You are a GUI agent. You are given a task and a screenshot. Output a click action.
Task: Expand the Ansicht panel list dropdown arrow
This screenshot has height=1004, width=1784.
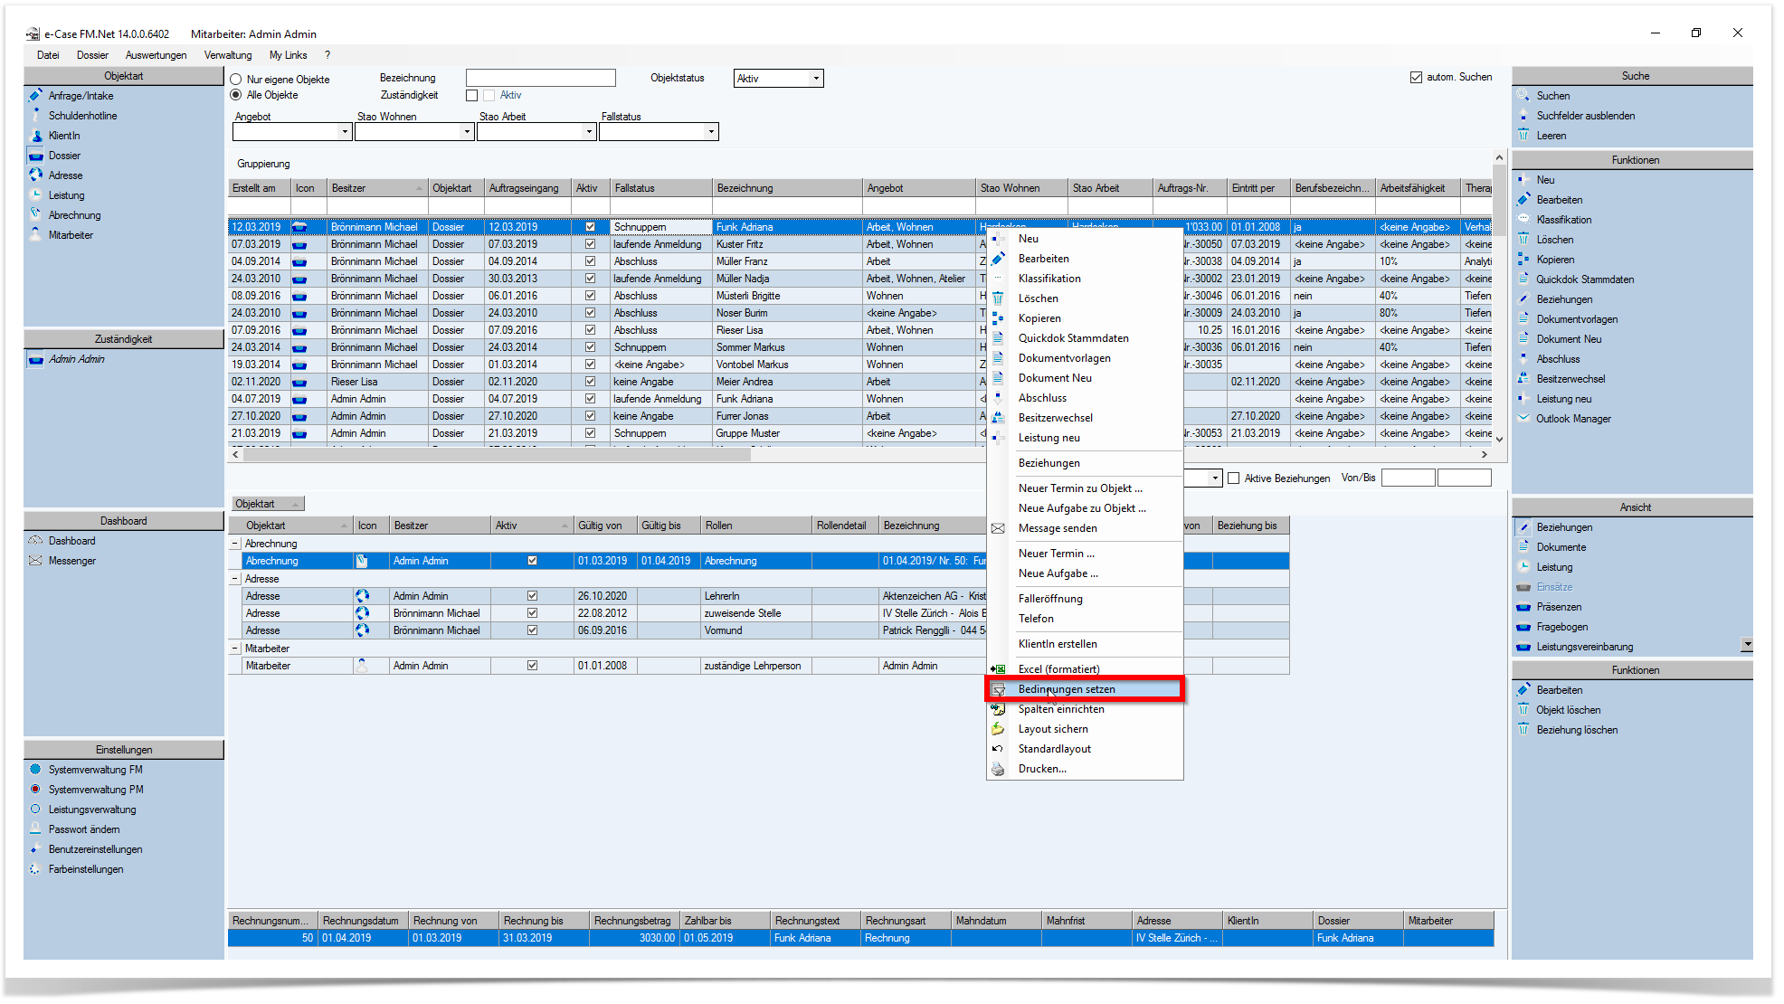(1747, 644)
